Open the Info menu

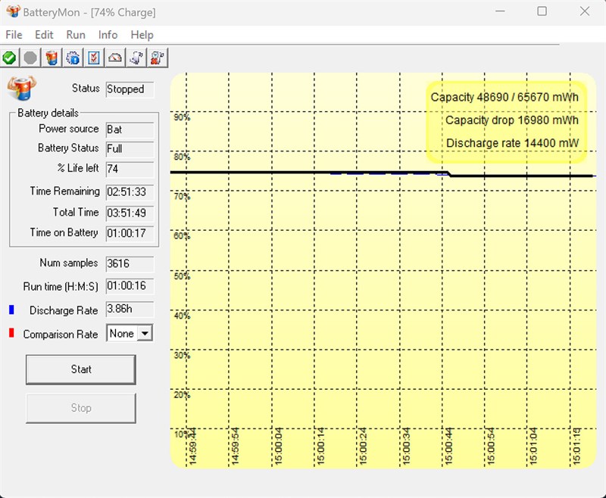(108, 35)
